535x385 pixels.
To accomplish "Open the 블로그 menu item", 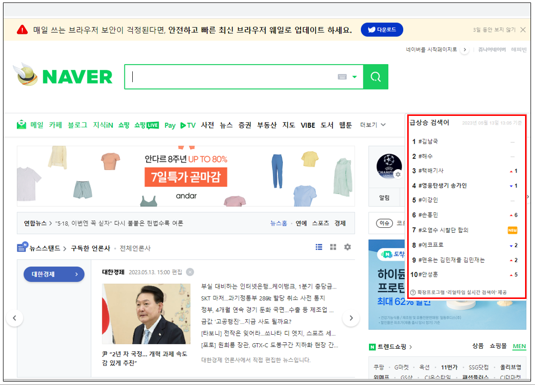I will (78, 125).
